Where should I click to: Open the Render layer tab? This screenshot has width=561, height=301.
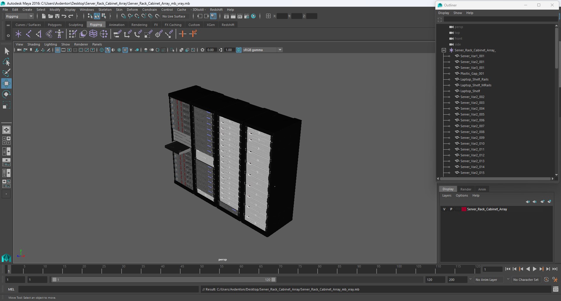click(x=465, y=189)
